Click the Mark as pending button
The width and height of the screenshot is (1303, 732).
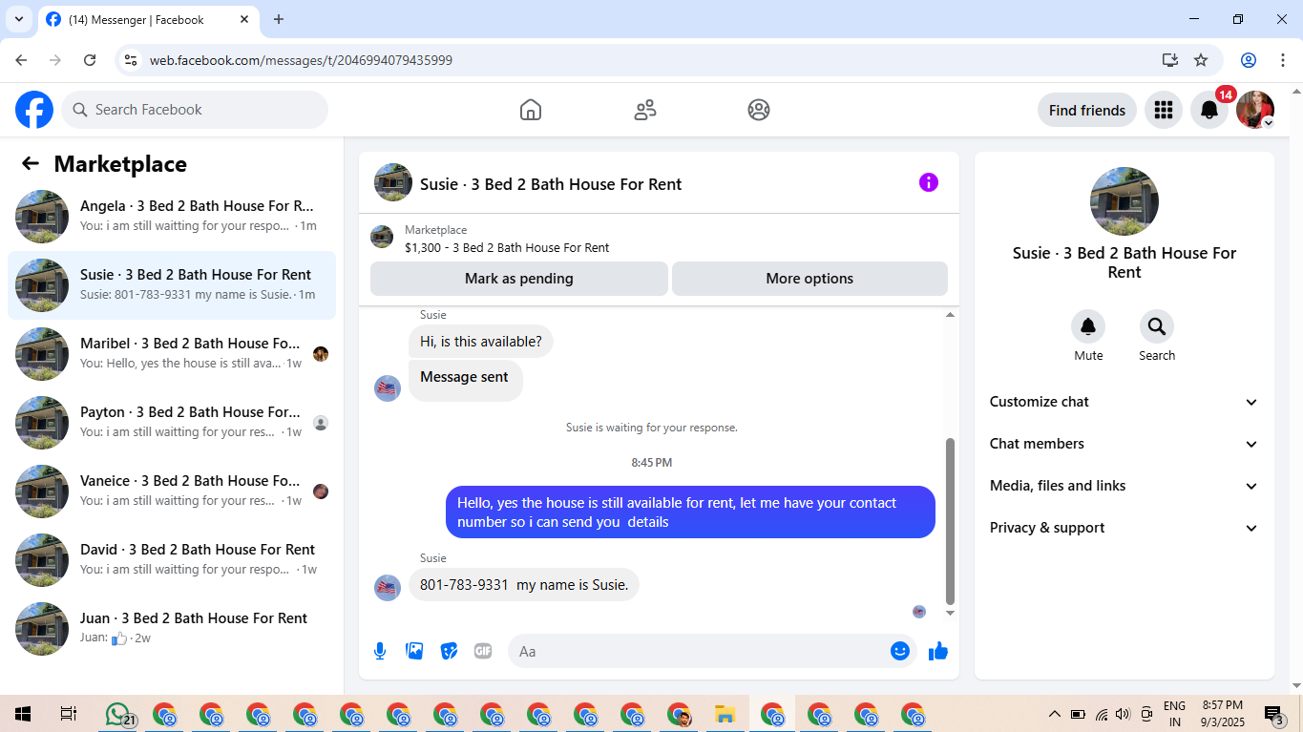coord(519,279)
